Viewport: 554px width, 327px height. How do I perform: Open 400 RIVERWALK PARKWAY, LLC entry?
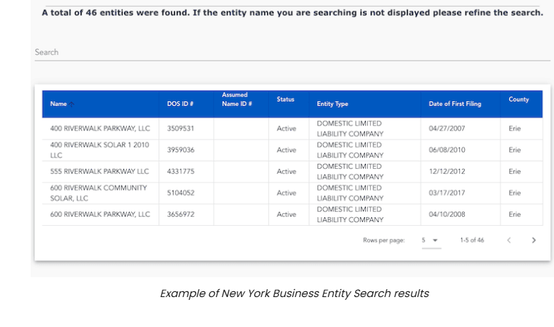click(100, 129)
